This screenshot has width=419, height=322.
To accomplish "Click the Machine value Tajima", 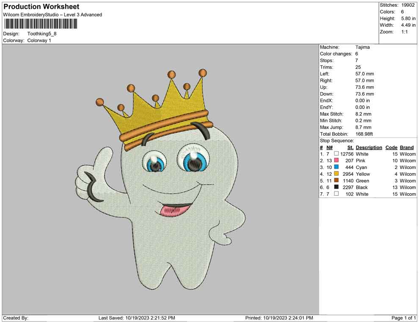I will click(x=362, y=47).
